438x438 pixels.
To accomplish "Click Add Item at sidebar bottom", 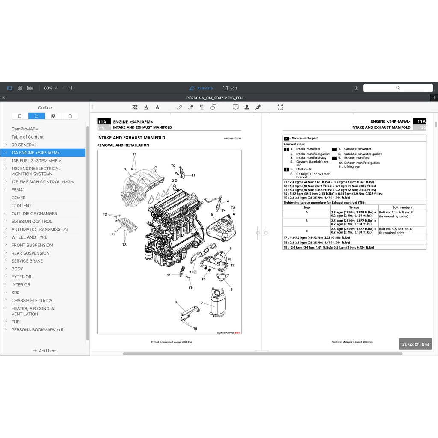I will tap(45, 351).
